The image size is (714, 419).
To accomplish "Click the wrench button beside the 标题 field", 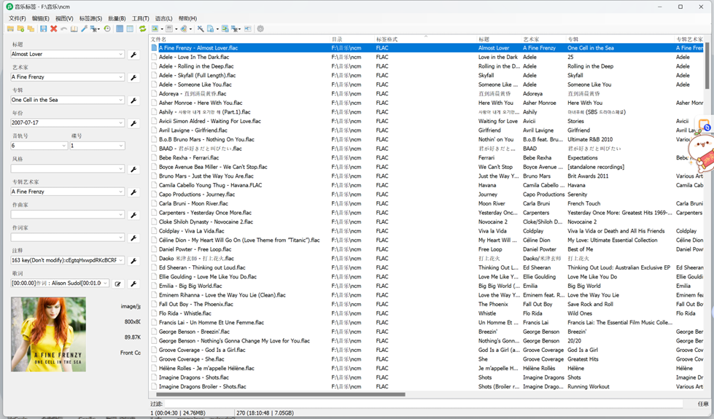I will click(133, 55).
